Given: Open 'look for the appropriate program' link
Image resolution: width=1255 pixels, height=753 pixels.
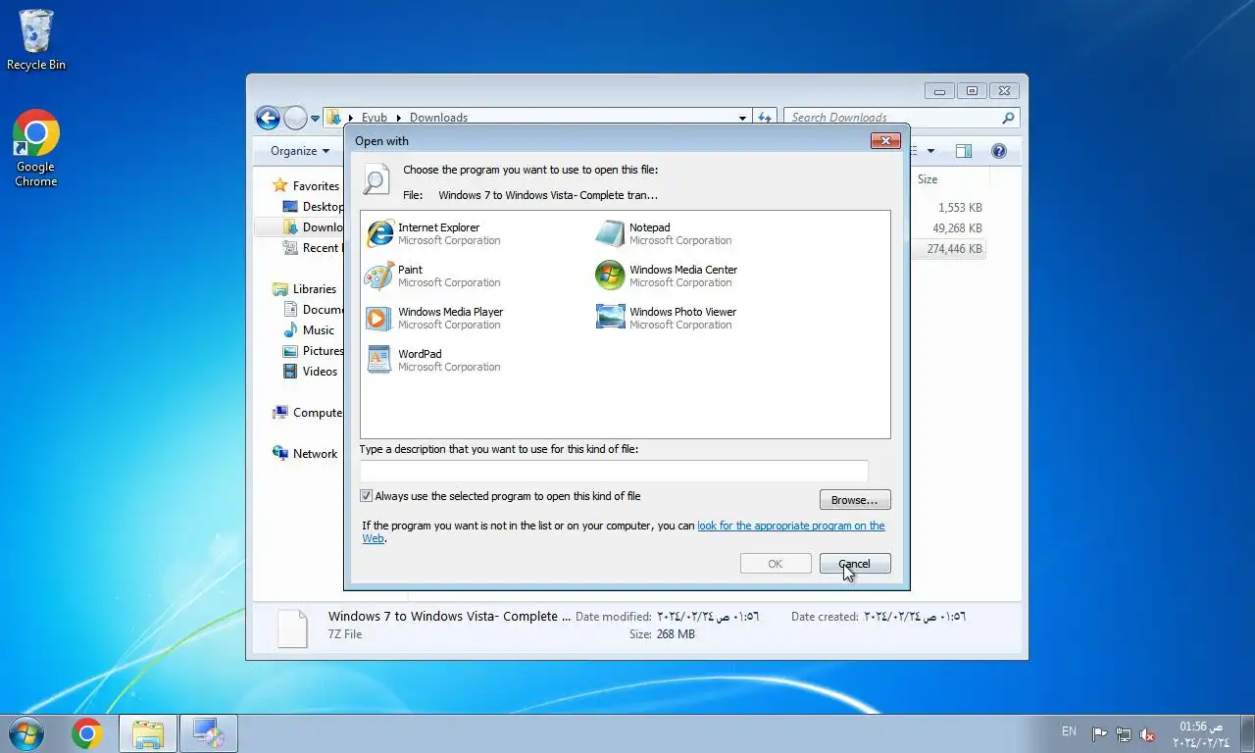Looking at the screenshot, I should point(790,526).
